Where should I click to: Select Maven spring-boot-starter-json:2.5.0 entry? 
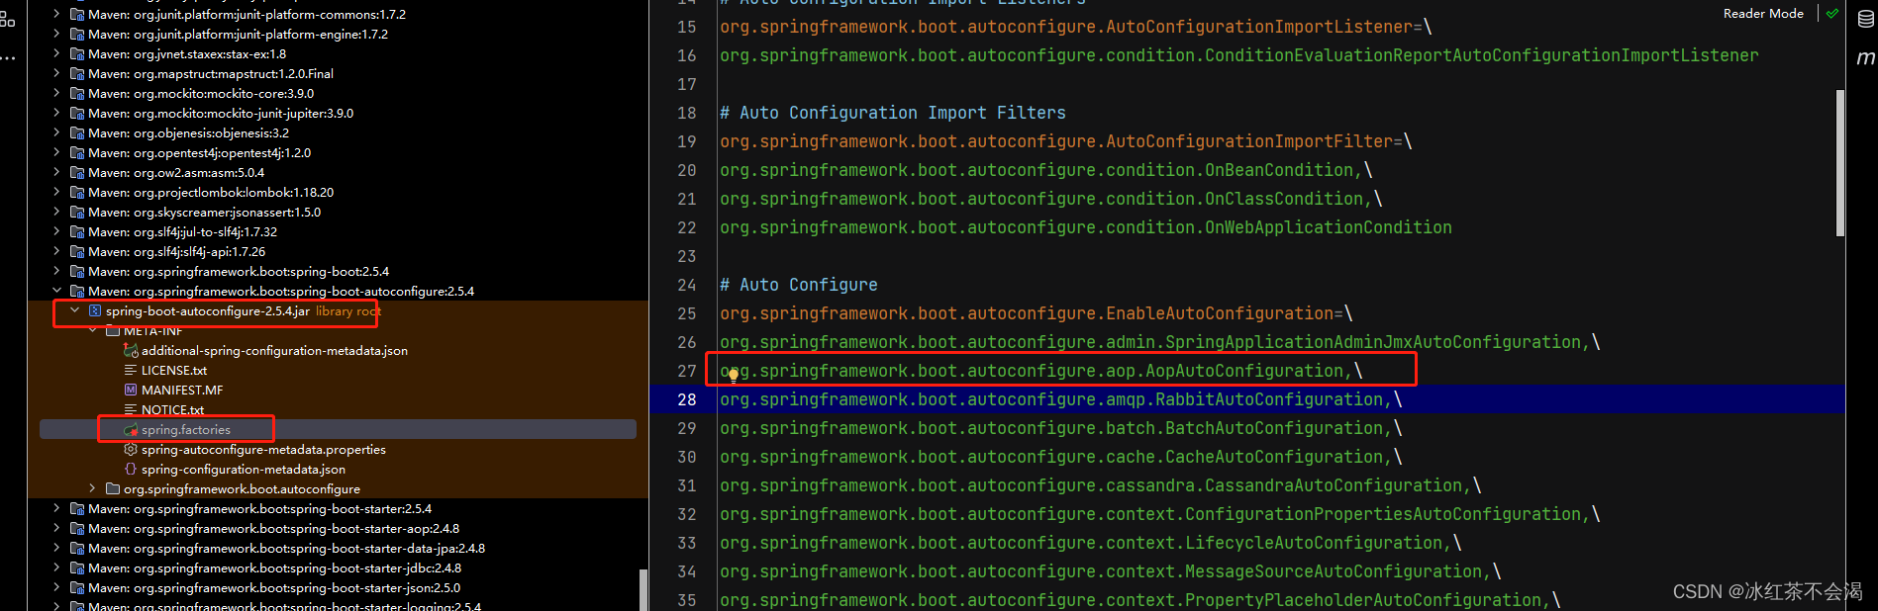(x=274, y=588)
